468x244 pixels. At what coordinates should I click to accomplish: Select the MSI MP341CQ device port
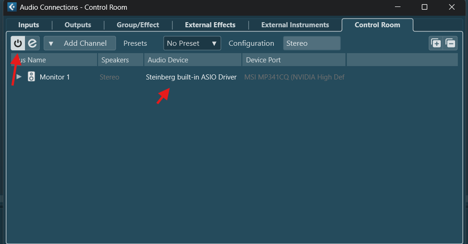coord(294,77)
